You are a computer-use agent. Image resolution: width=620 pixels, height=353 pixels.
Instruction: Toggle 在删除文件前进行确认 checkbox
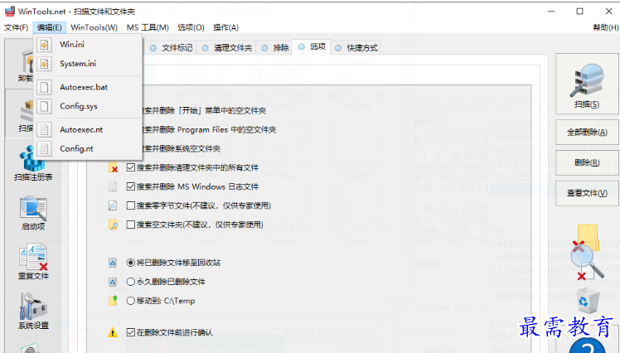131,332
